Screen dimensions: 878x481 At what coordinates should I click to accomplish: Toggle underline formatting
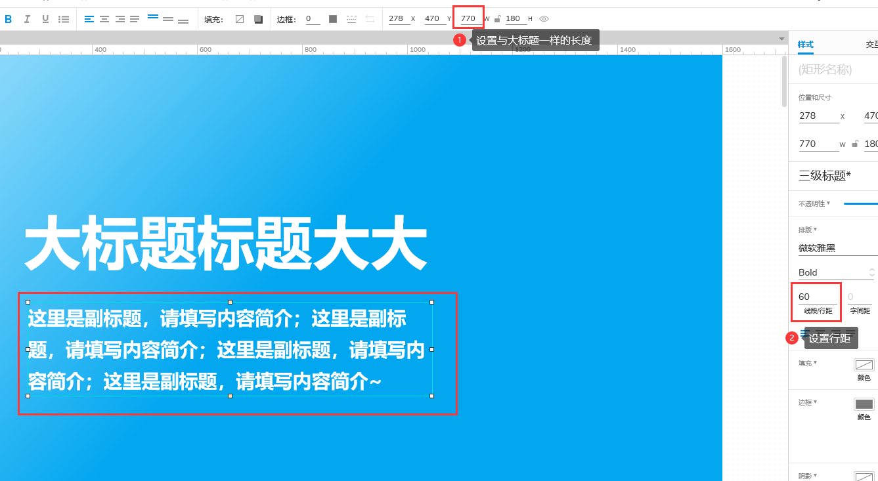pyautogui.click(x=45, y=18)
